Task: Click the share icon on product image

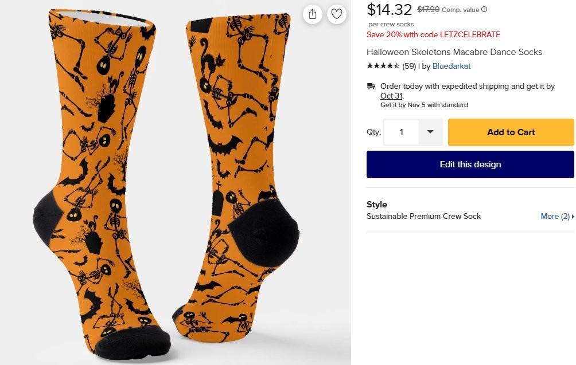Action: click(313, 14)
